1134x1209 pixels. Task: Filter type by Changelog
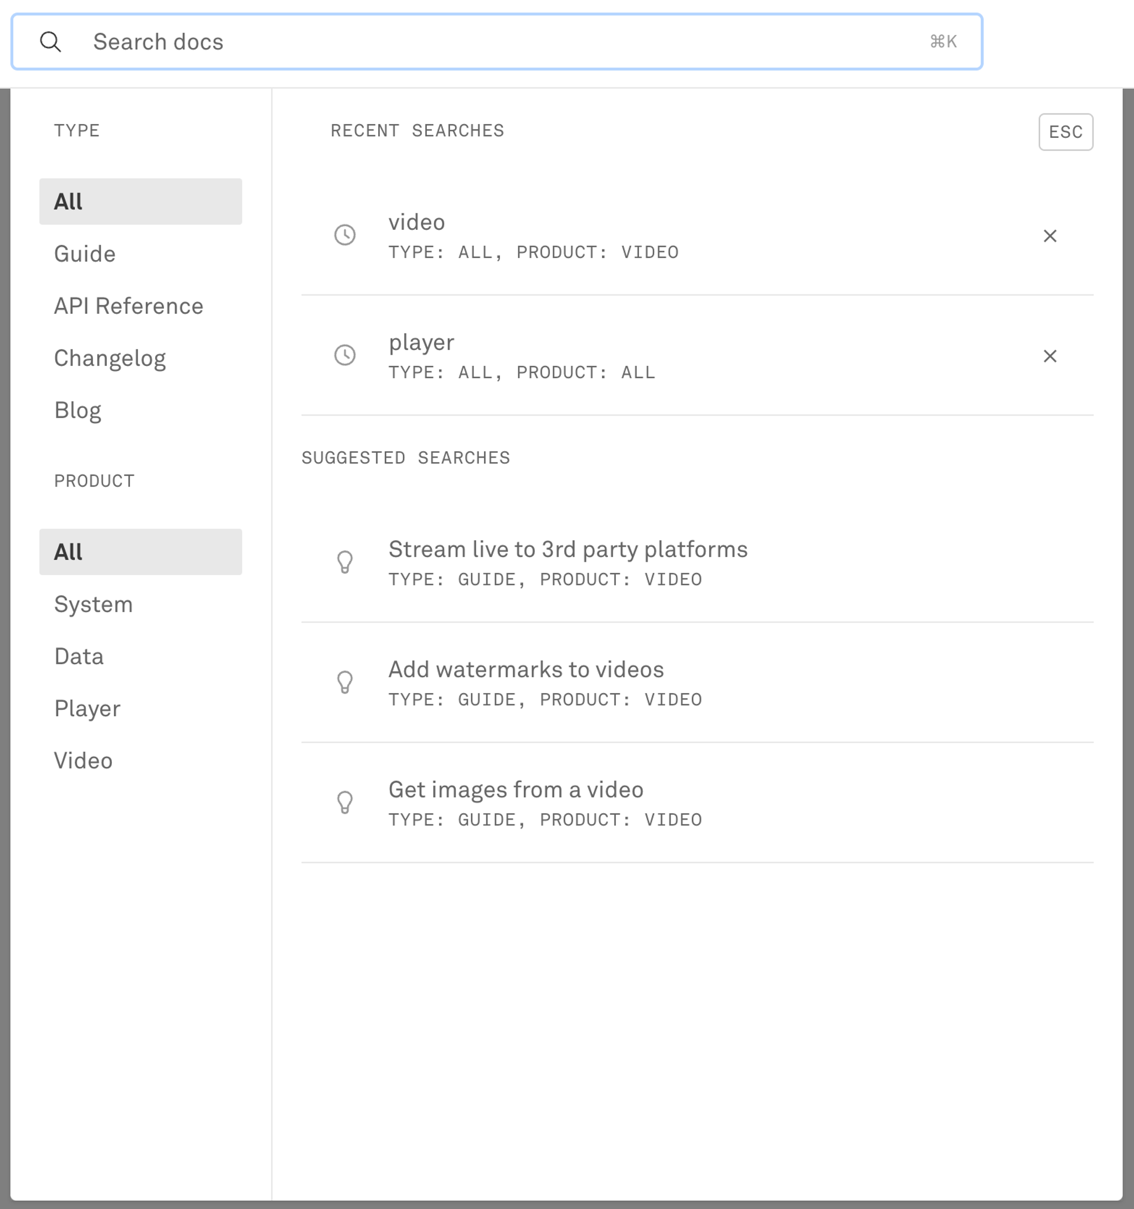[x=110, y=358]
